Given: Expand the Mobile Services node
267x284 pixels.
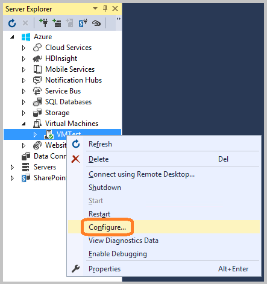Looking at the screenshot, I should pos(24,69).
